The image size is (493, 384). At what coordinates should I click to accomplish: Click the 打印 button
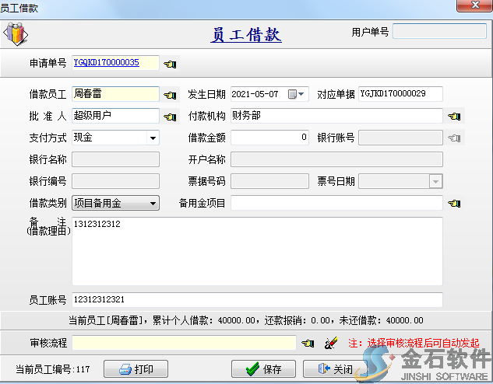pyautogui.click(x=136, y=369)
